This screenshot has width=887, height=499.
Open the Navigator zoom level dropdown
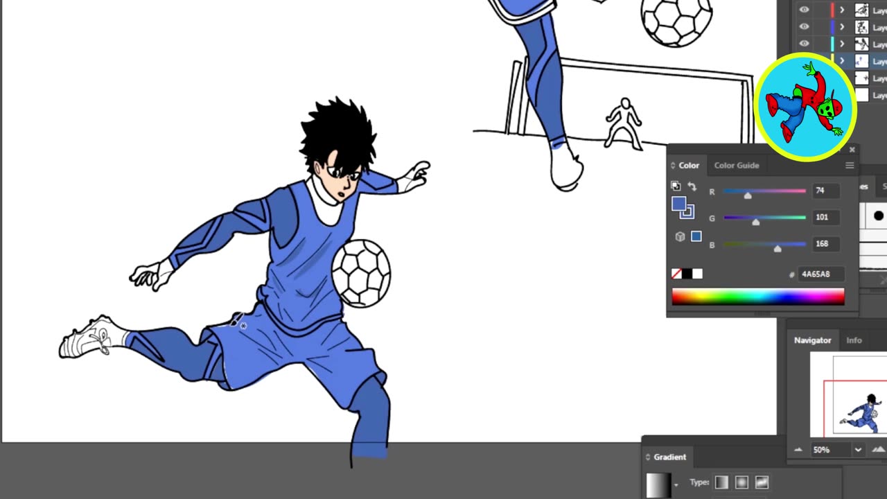point(858,450)
